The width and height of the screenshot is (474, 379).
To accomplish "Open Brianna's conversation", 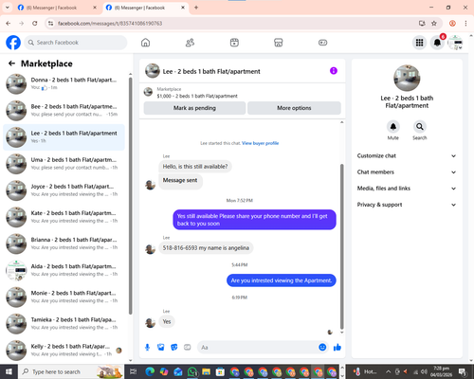I will pyautogui.click(x=64, y=244).
